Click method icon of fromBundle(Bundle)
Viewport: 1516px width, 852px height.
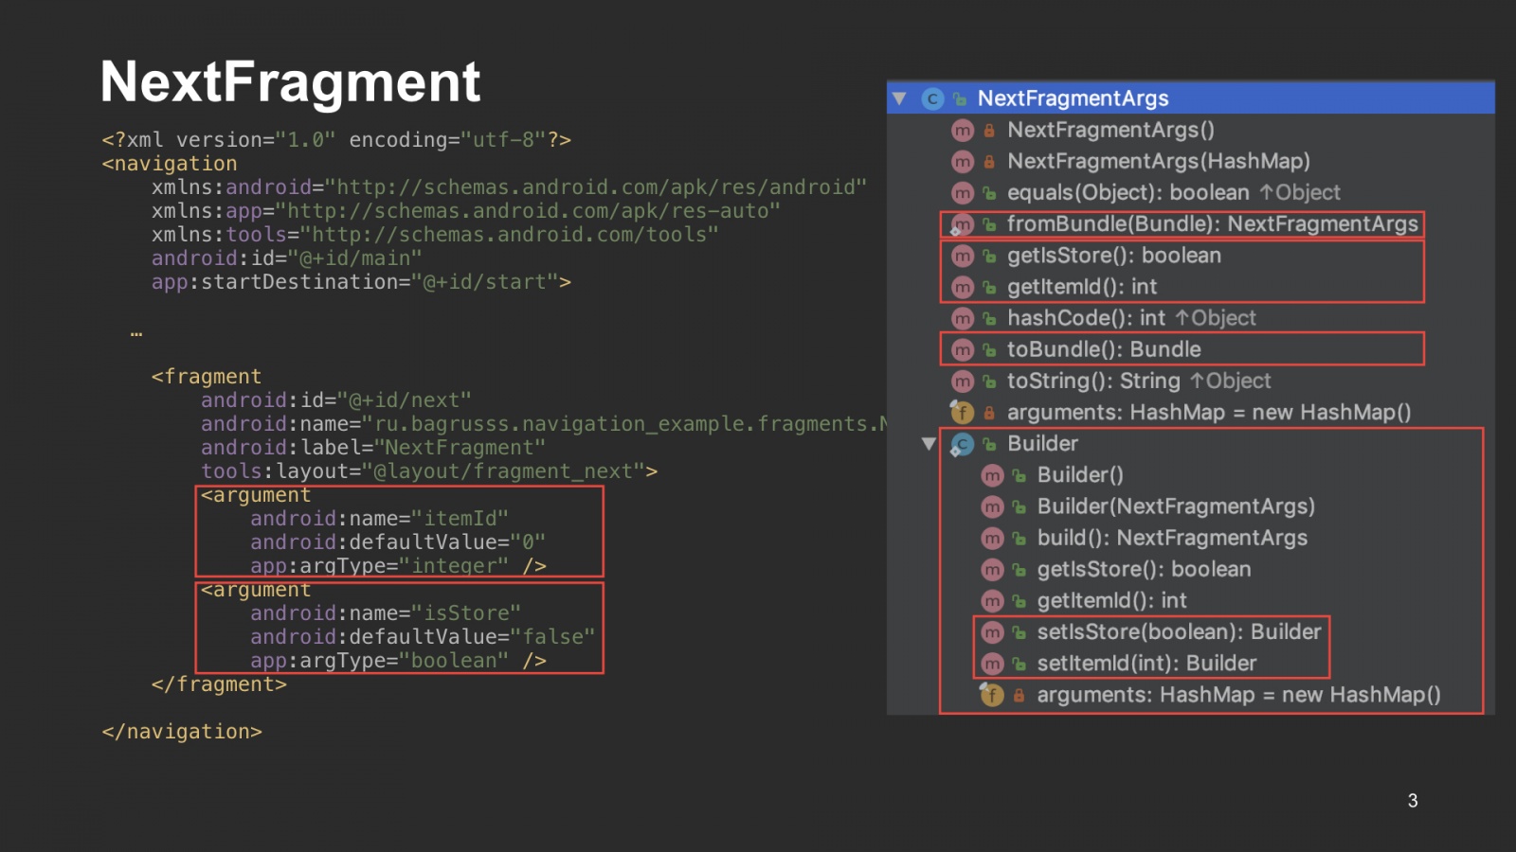pyautogui.click(x=963, y=224)
